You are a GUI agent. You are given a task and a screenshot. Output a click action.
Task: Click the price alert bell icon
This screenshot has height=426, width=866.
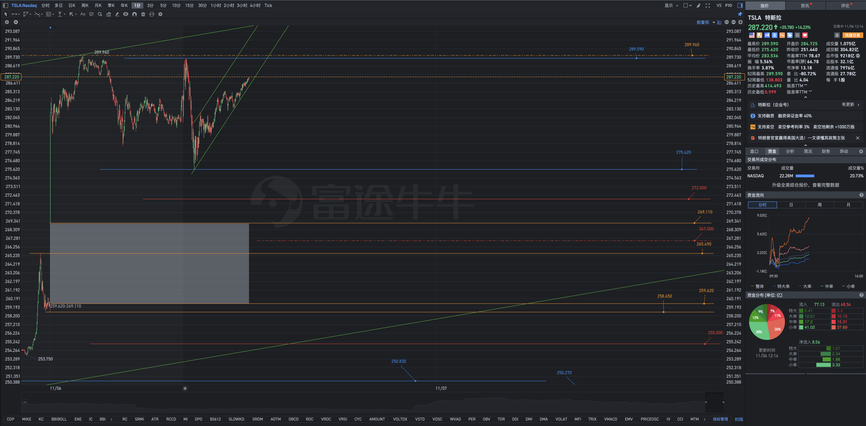(837, 35)
